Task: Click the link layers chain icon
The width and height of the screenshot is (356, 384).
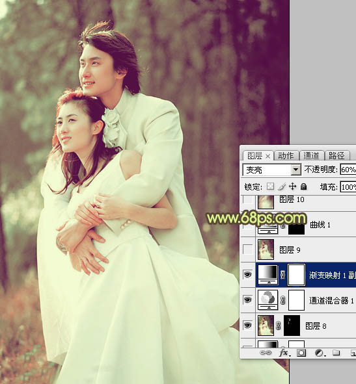Action: [266, 353]
